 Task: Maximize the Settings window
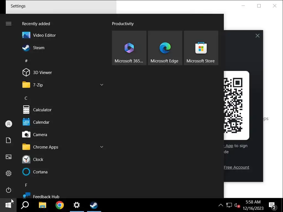pyautogui.click(x=259, y=6)
